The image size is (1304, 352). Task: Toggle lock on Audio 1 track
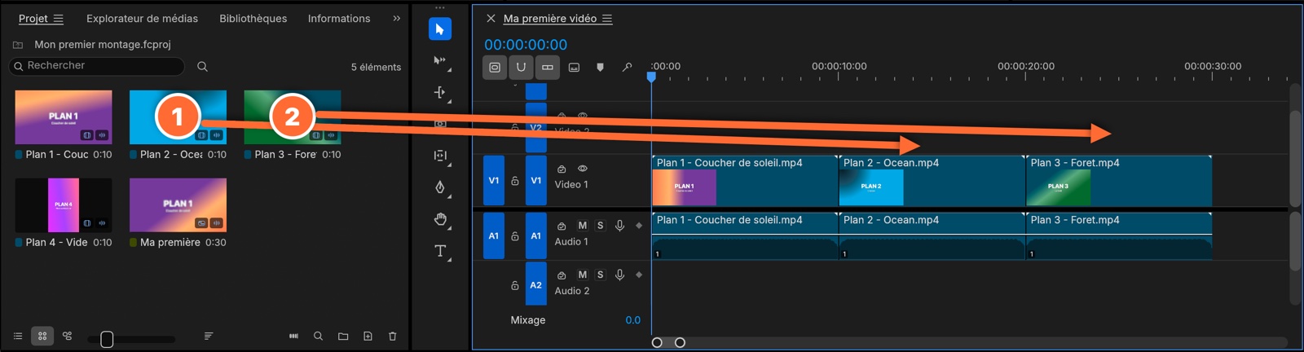tap(515, 236)
